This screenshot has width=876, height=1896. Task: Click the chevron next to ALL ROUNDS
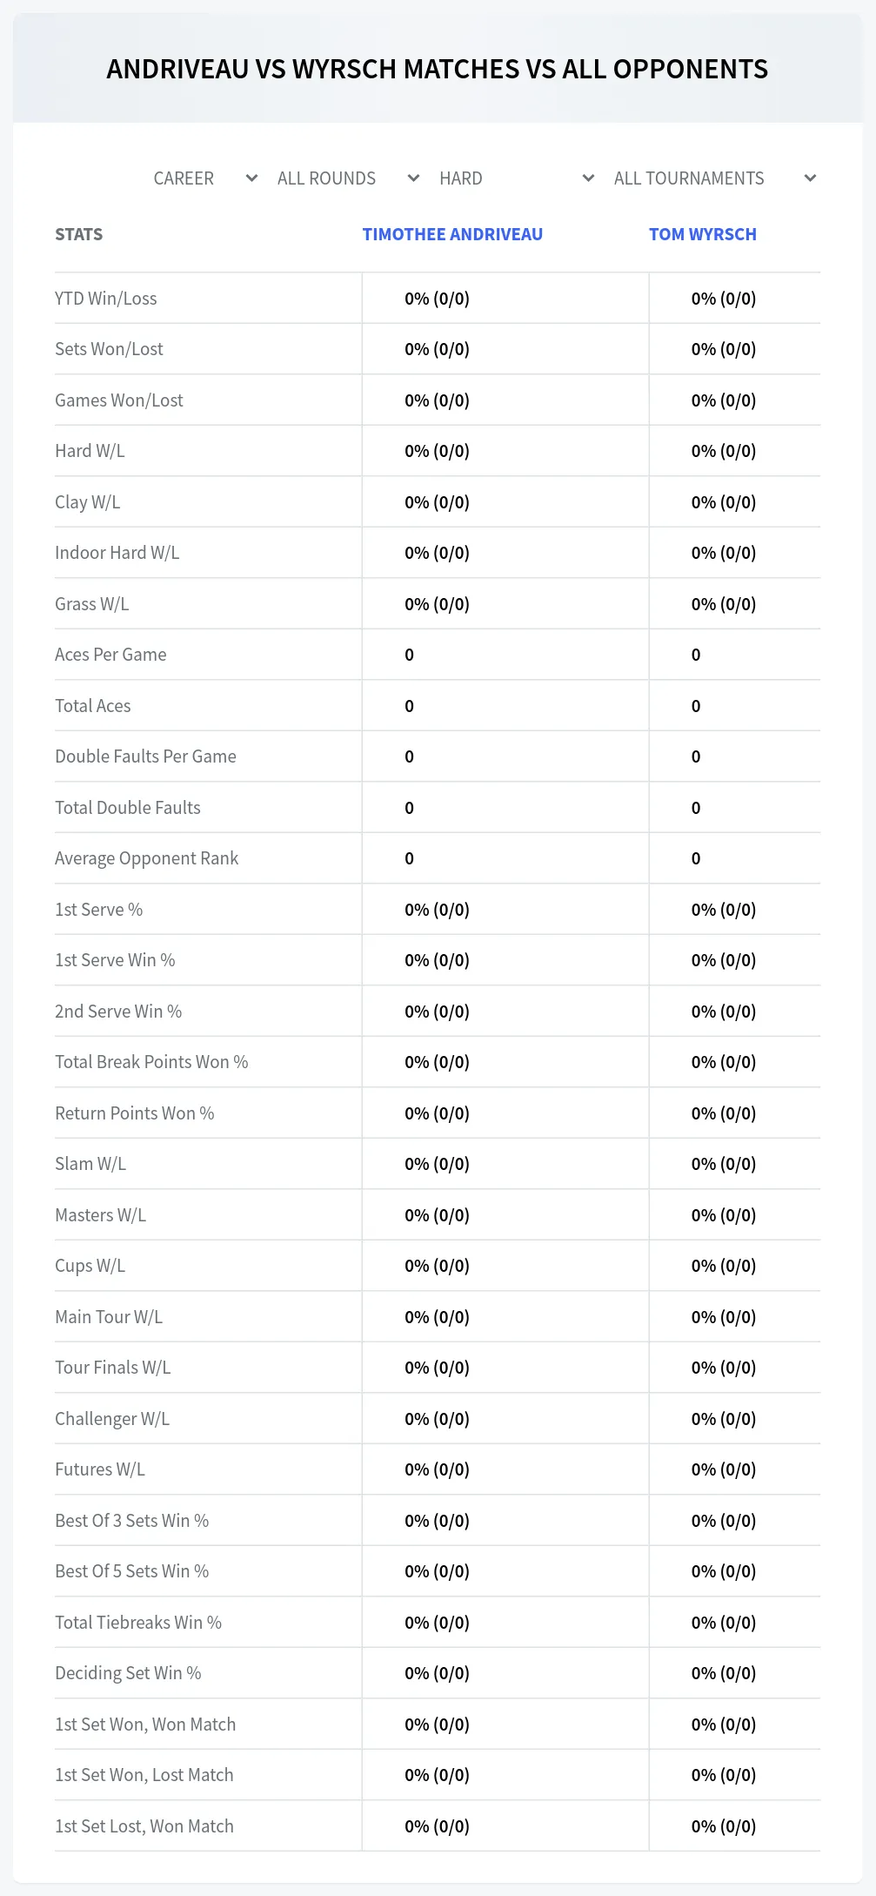point(413,178)
